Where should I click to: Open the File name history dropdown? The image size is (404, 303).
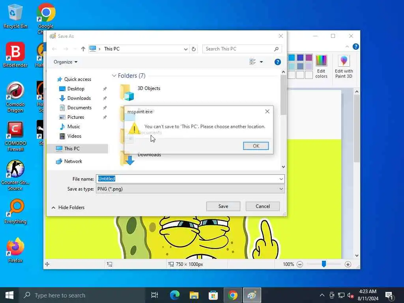[x=281, y=179]
